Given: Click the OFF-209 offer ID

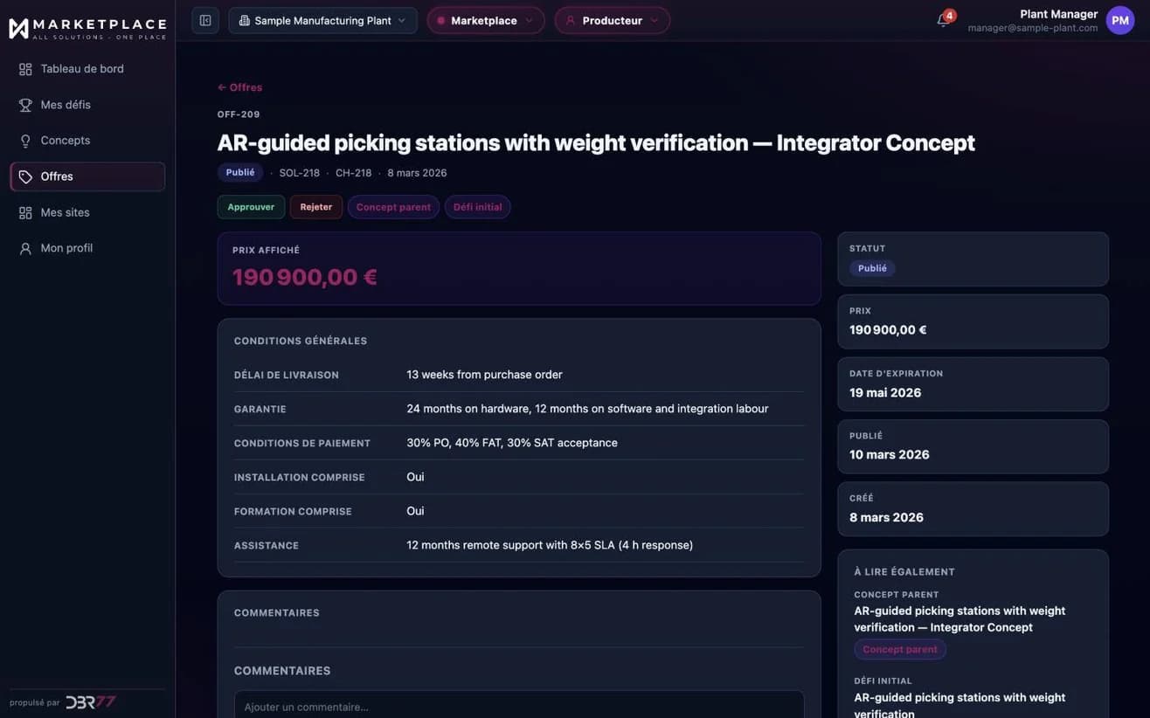Looking at the screenshot, I should (239, 114).
